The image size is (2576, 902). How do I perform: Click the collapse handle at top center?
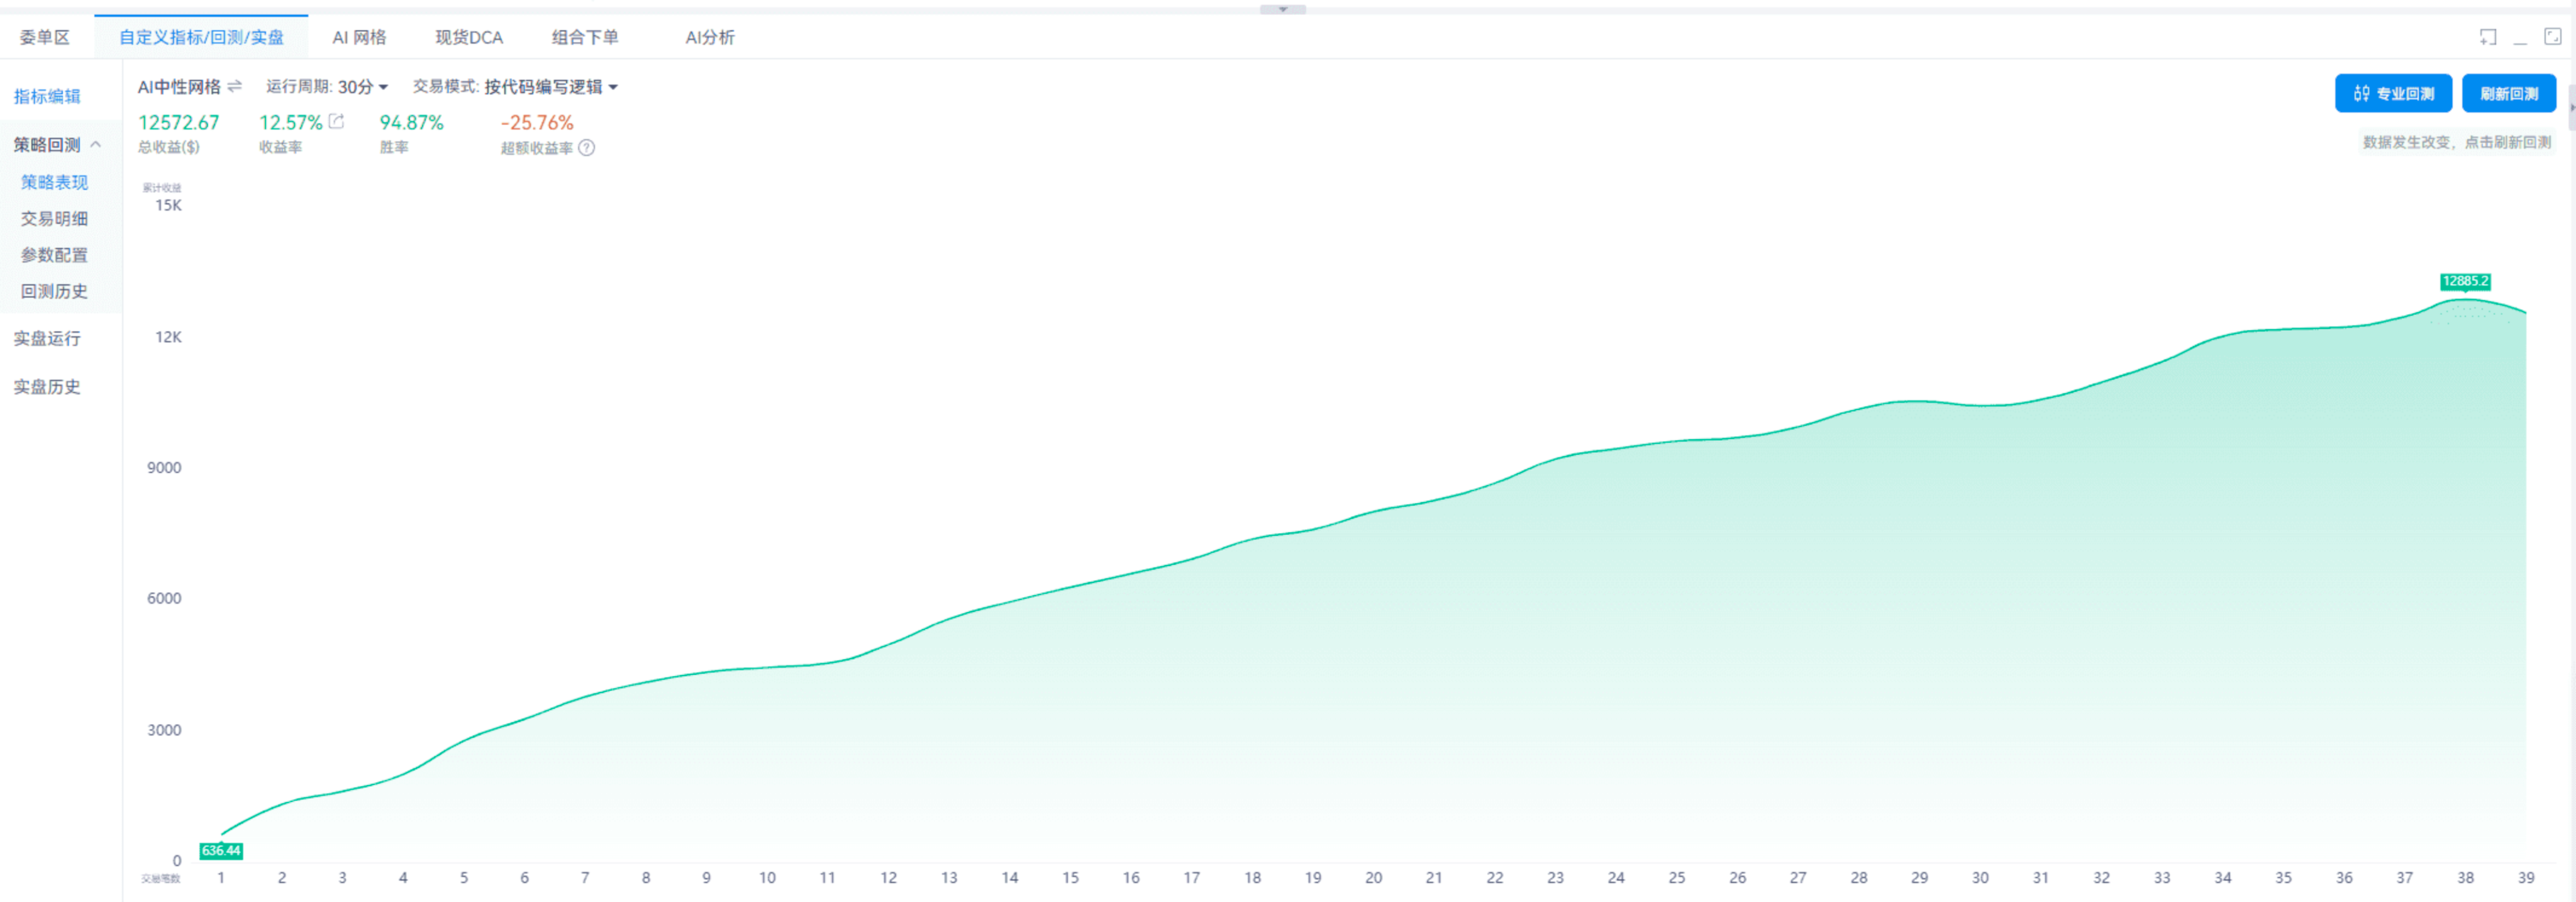[1283, 9]
